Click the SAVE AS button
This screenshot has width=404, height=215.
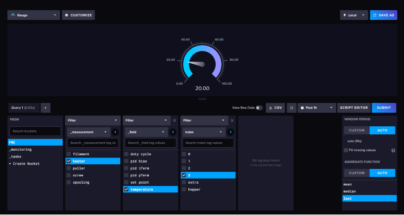click(x=383, y=15)
